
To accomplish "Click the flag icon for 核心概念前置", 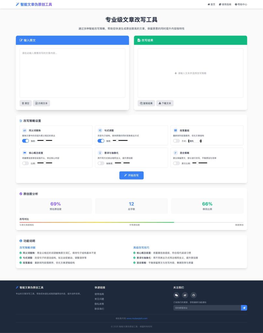I will (x=25, y=153).
